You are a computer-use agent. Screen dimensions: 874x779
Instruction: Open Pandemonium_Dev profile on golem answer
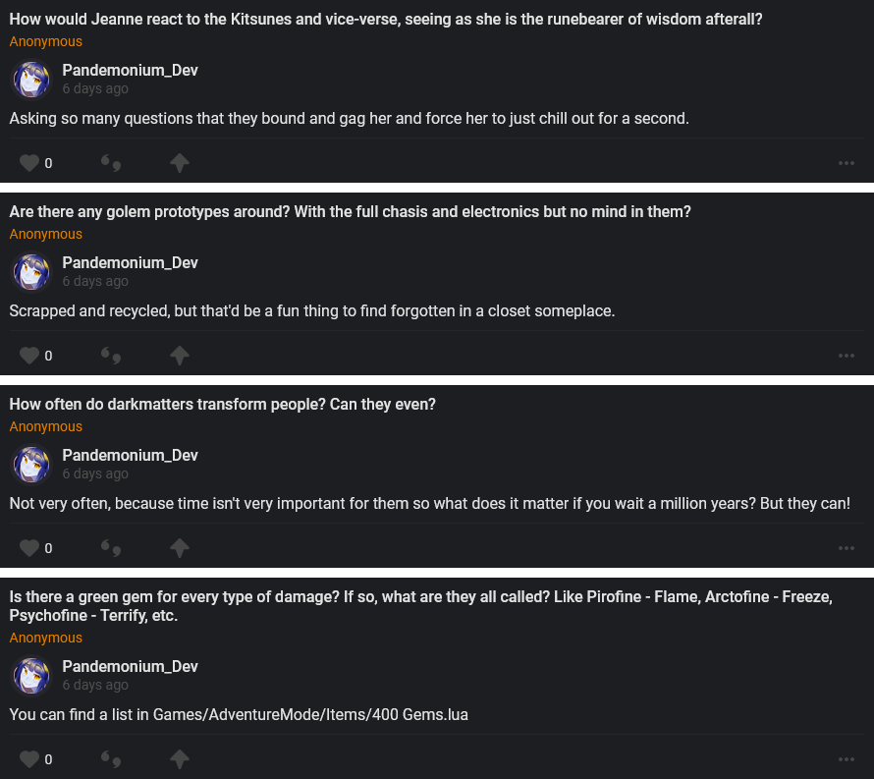coord(130,263)
